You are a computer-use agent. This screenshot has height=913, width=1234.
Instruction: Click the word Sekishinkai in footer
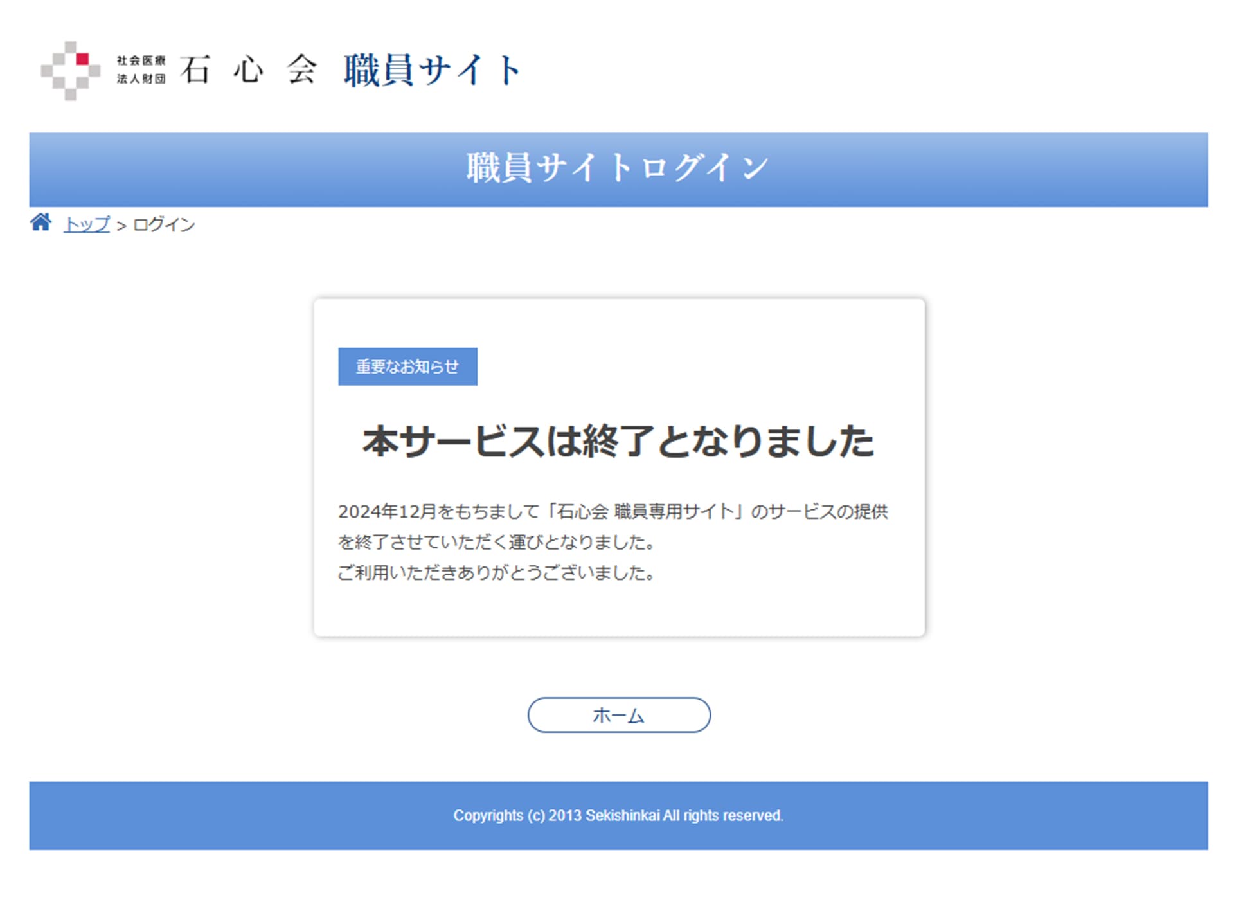[x=622, y=815]
